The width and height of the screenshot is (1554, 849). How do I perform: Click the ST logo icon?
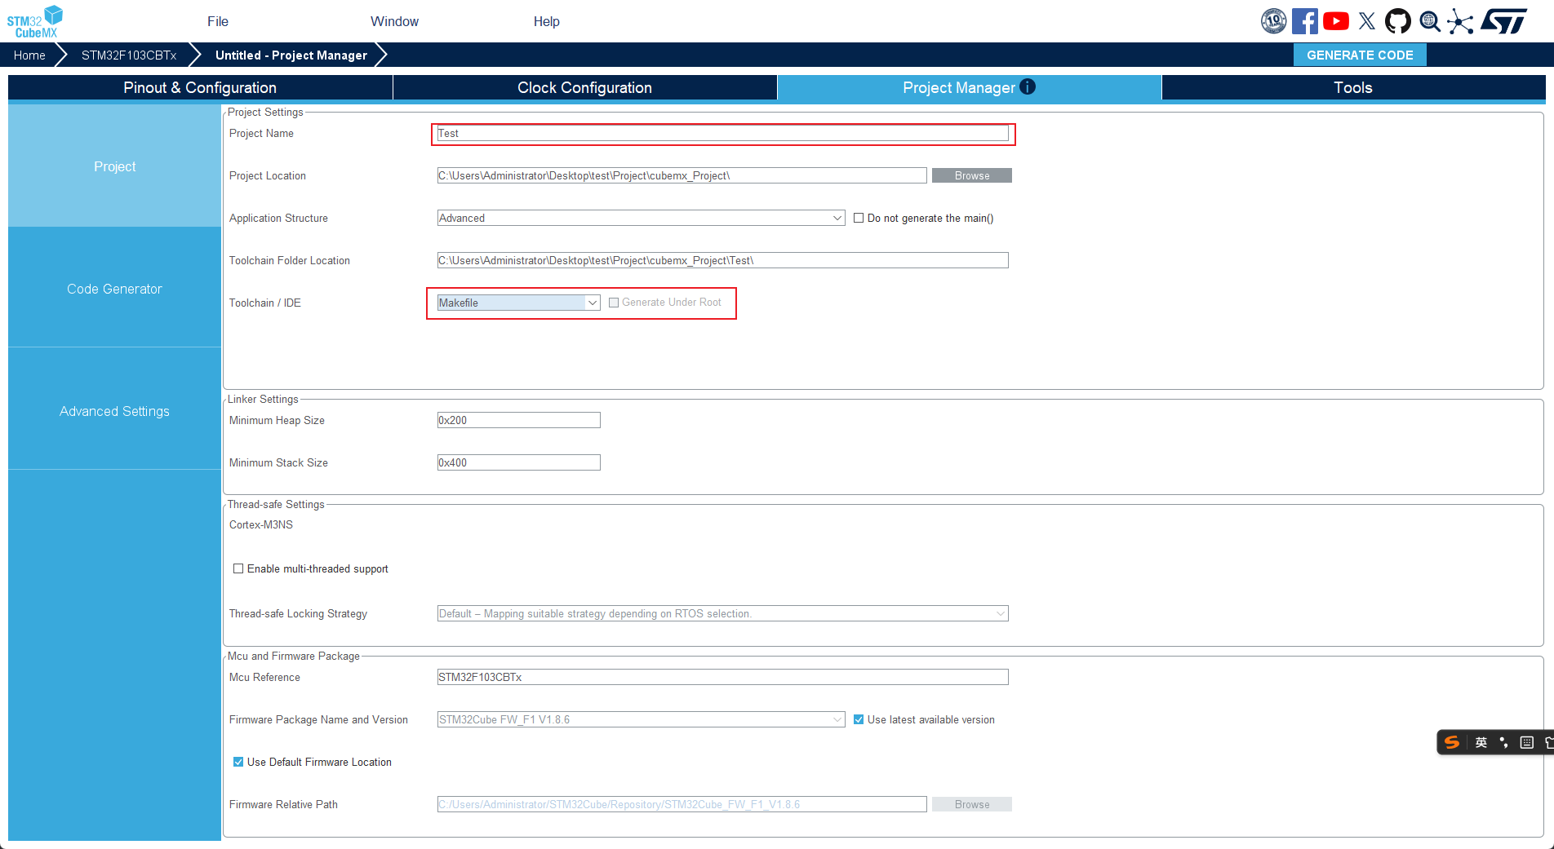click(x=1503, y=21)
